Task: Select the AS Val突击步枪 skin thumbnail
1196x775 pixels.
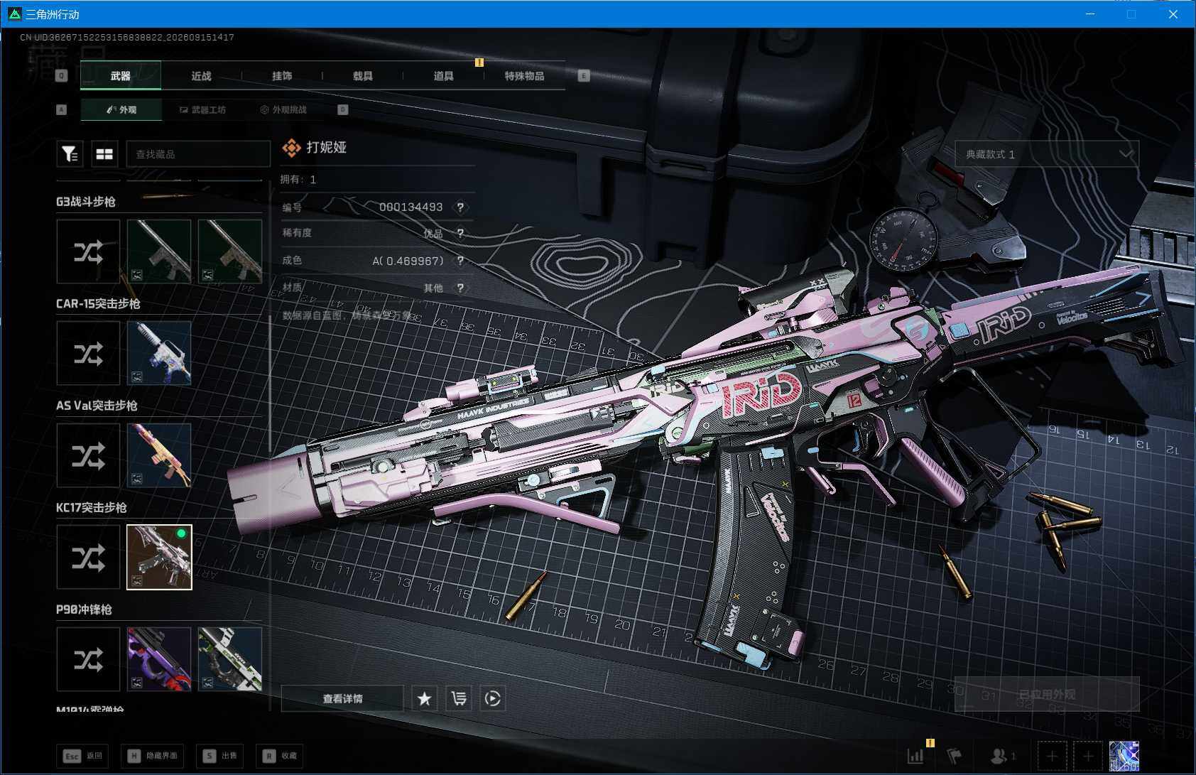Action: tap(159, 455)
